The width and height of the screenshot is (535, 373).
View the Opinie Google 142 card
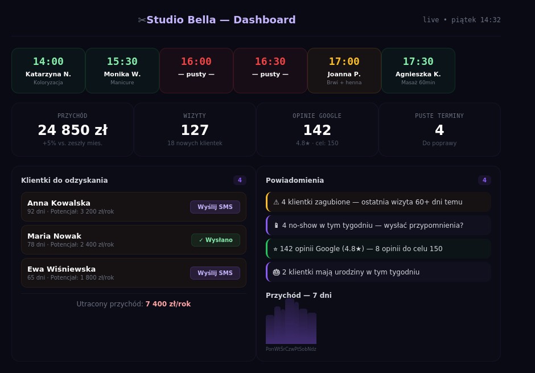[317, 129]
